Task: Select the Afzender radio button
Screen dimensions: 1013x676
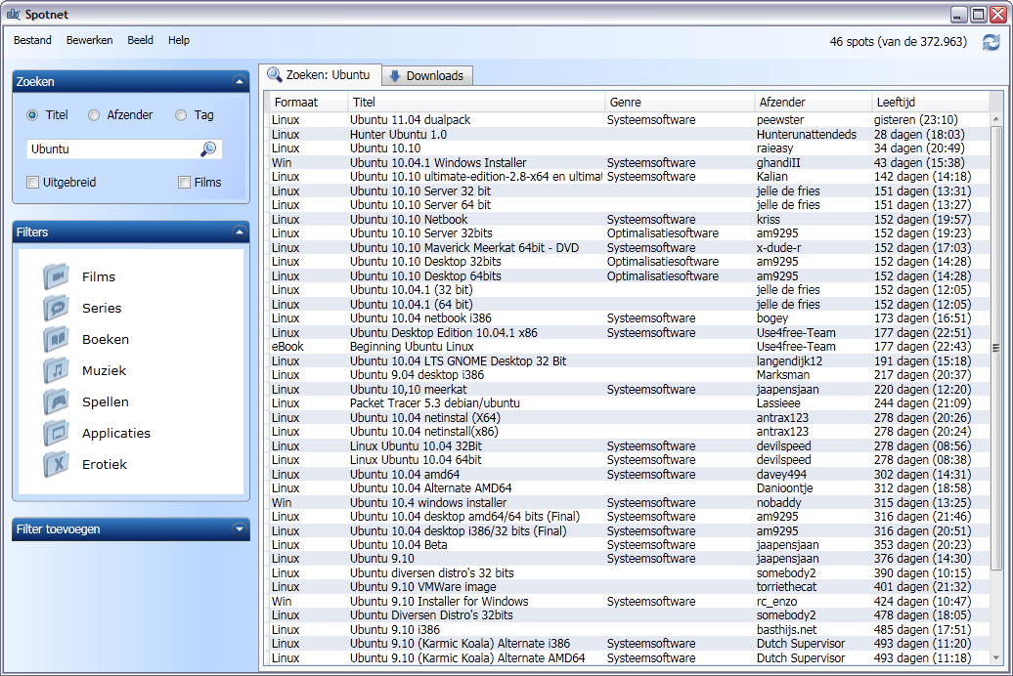Action: point(94,115)
